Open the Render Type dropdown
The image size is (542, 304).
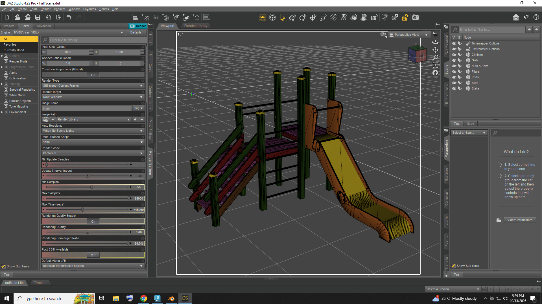(x=93, y=86)
